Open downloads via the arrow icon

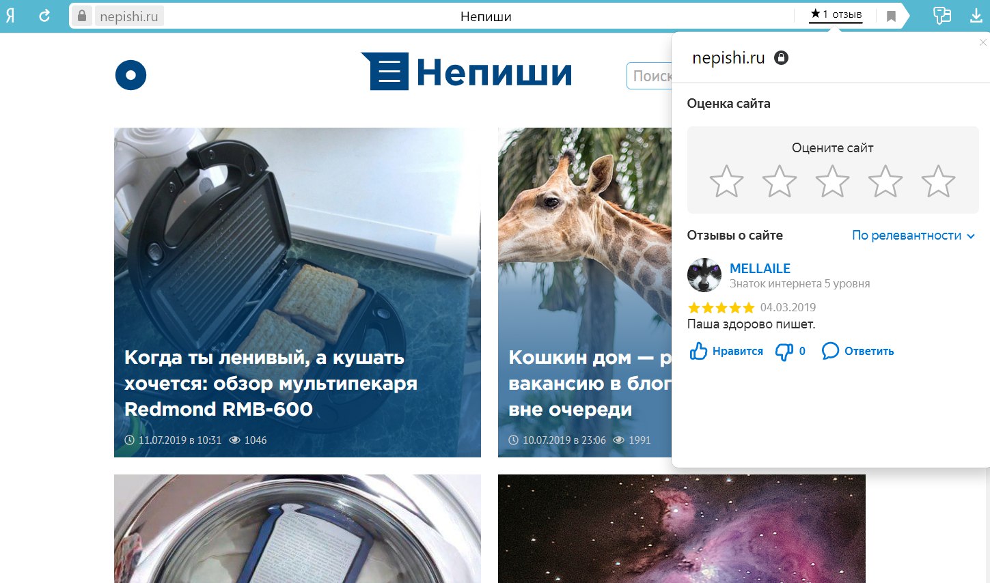point(976,16)
